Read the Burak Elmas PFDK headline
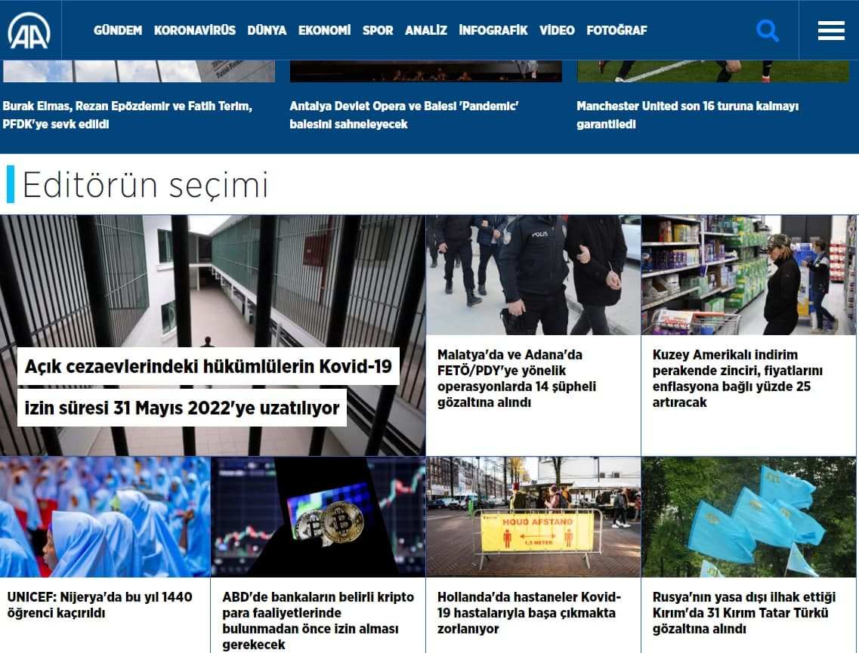 click(127, 115)
